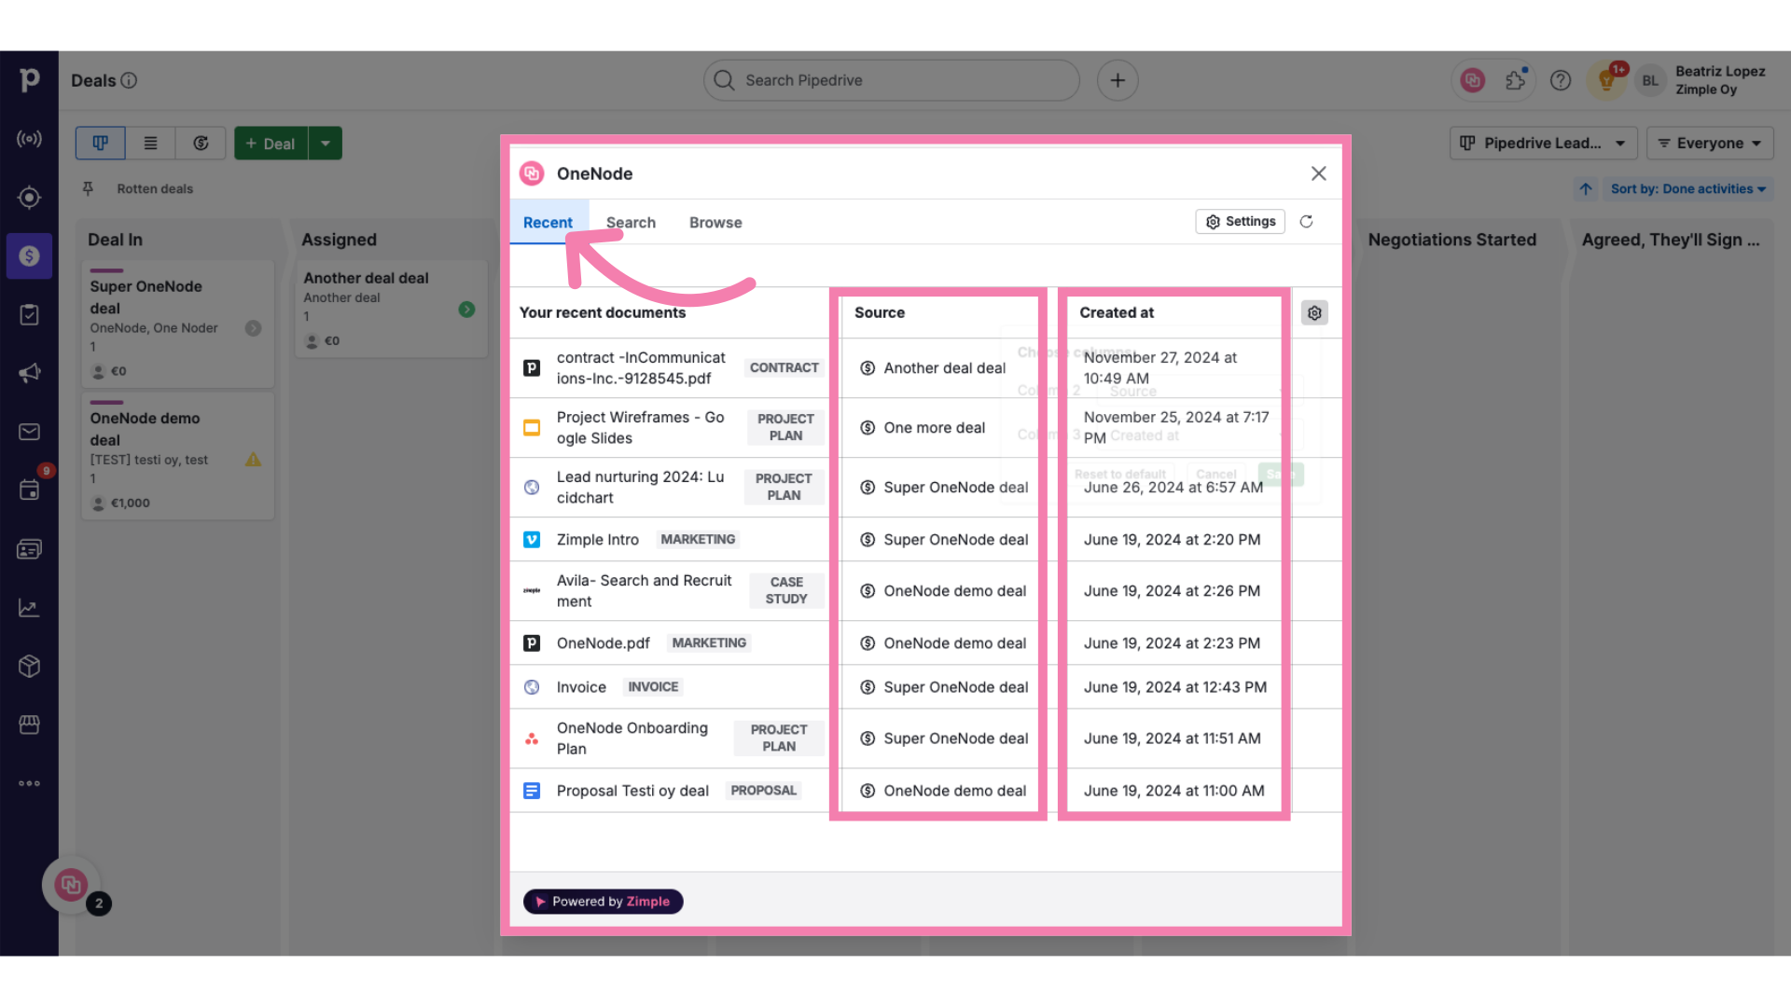The image size is (1791, 1007).
Task: Expand the Pipedrive Lead pipeline dropdown
Action: [1543, 143]
